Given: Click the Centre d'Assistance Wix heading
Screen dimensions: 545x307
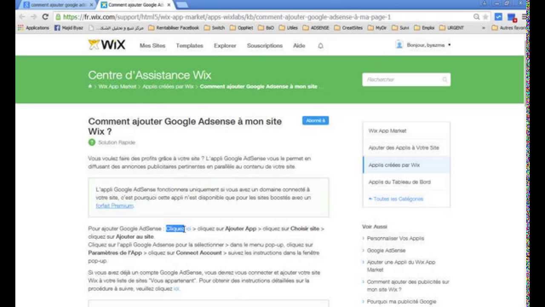Looking at the screenshot, I should pos(149,75).
